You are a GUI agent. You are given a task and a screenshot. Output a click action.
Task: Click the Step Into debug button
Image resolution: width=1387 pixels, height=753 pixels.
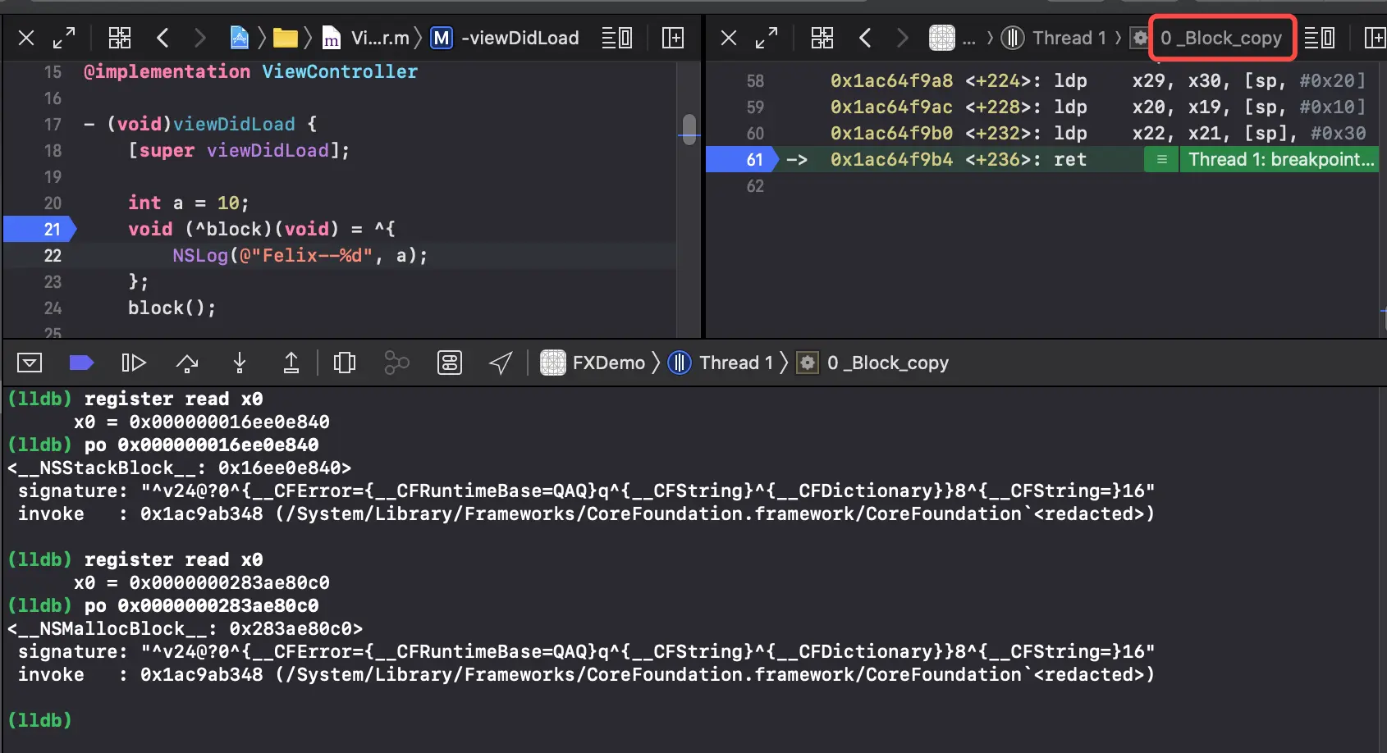point(240,363)
